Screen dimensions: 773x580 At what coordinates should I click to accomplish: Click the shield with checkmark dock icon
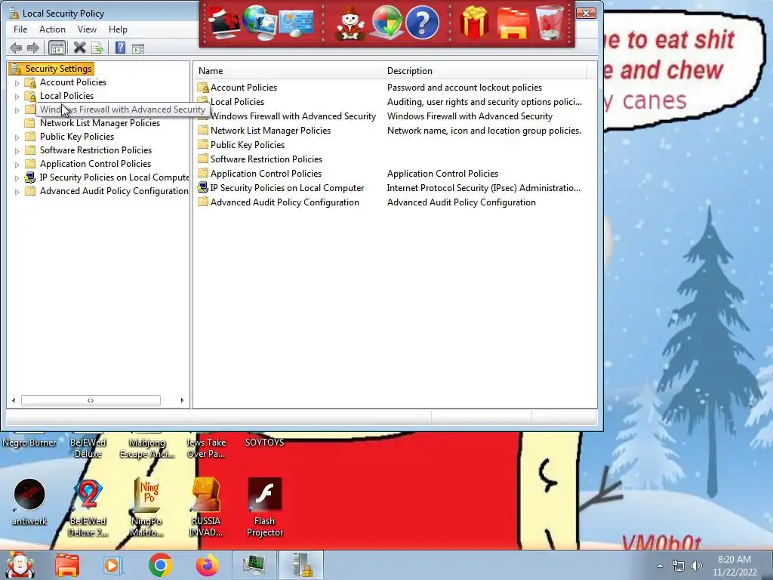pyautogui.click(x=386, y=23)
